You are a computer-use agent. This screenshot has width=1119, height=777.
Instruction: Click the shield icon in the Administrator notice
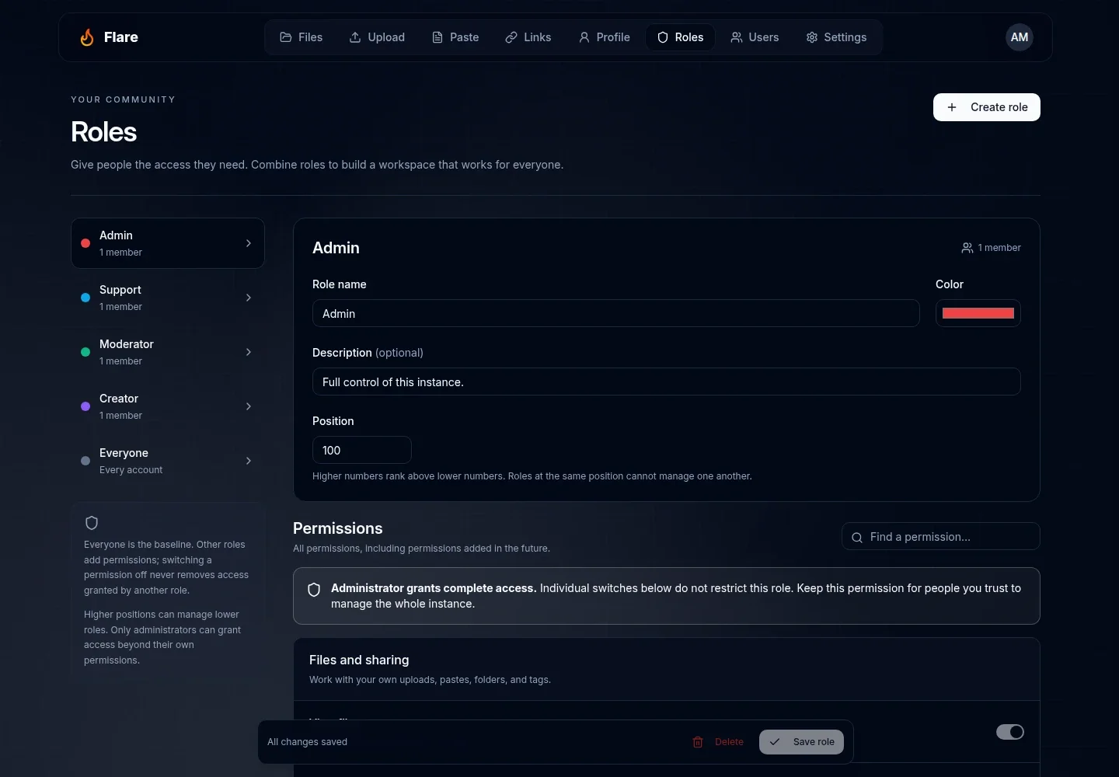[x=314, y=590]
